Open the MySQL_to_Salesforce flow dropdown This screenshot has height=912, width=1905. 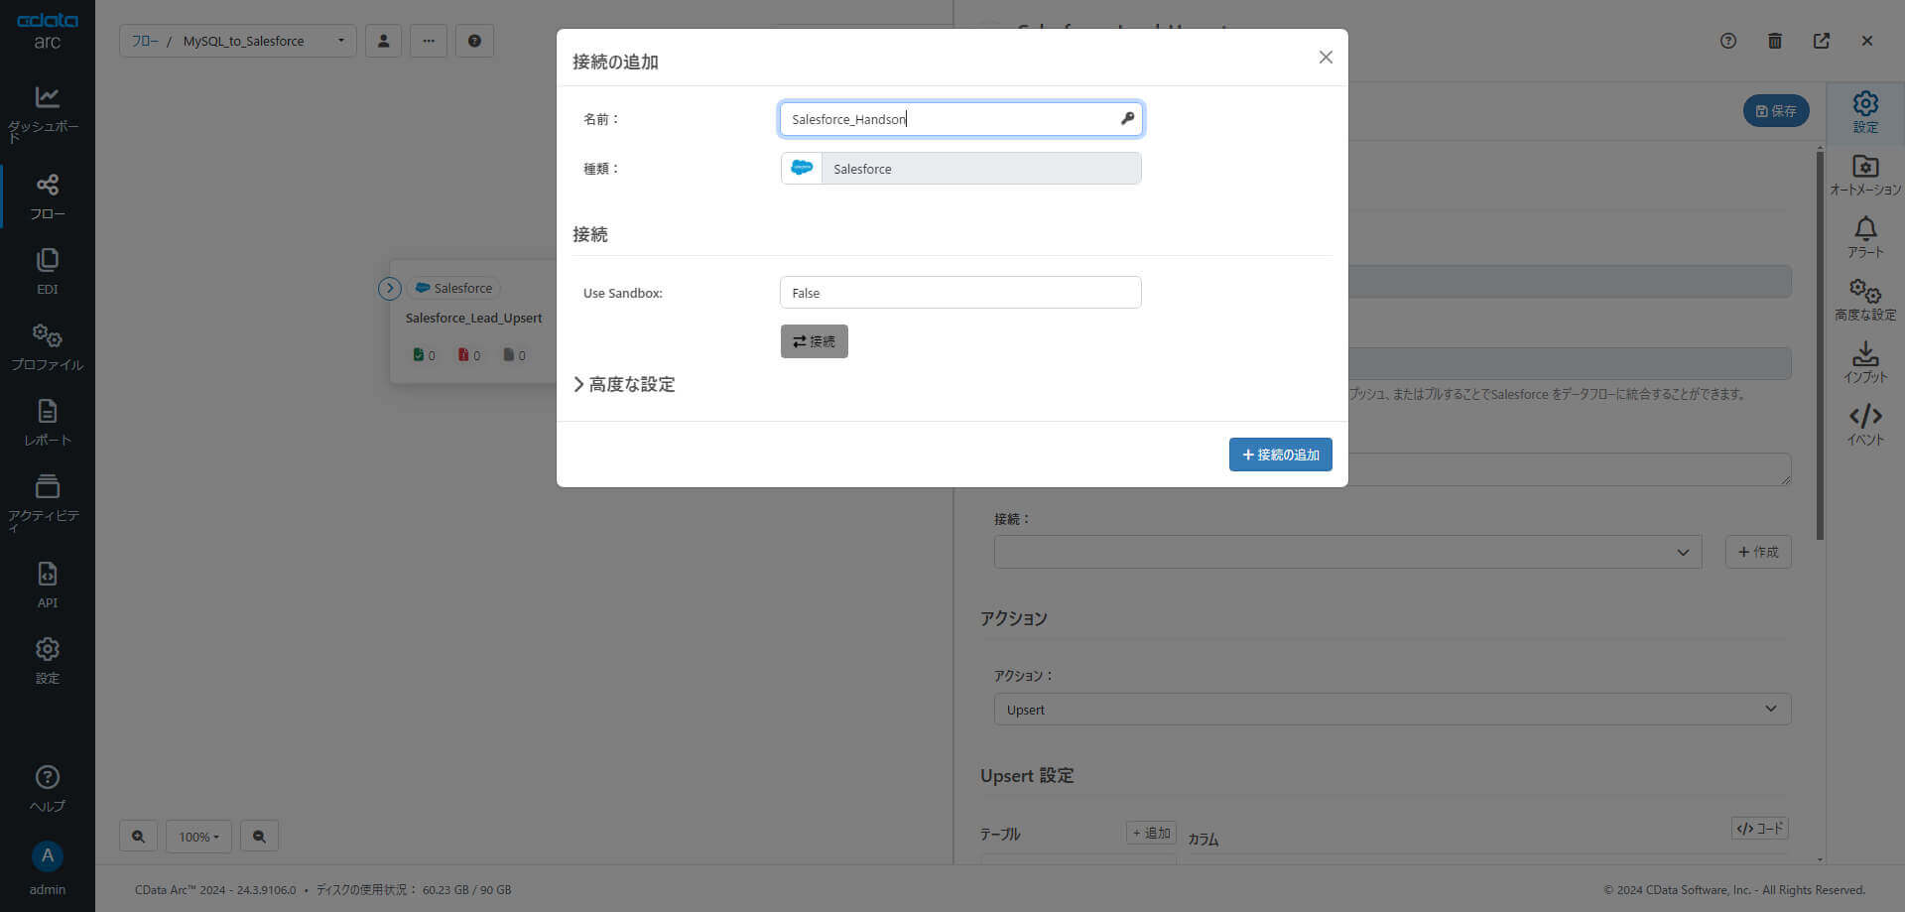point(264,41)
